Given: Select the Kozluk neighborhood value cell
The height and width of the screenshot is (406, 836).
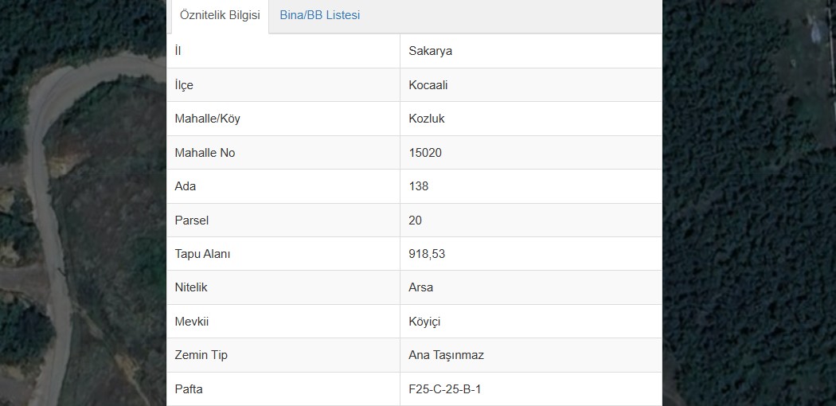Looking at the screenshot, I should pyautogui.click(x=531, y=119).
